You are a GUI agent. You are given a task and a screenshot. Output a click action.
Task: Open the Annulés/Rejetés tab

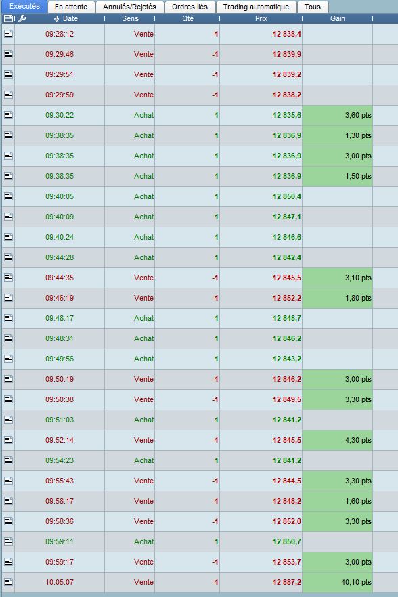[x=129, y=7]
